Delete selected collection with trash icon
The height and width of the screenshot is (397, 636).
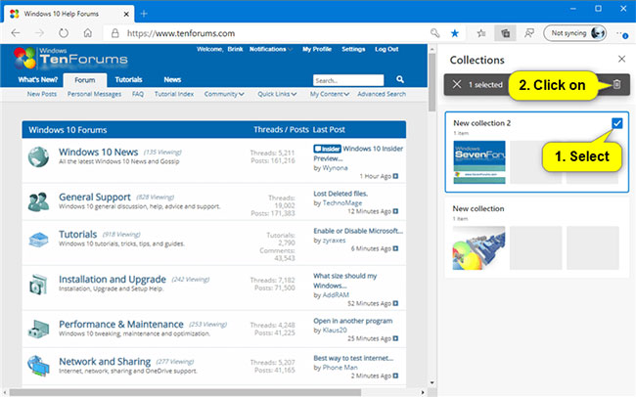pos(616,84)
